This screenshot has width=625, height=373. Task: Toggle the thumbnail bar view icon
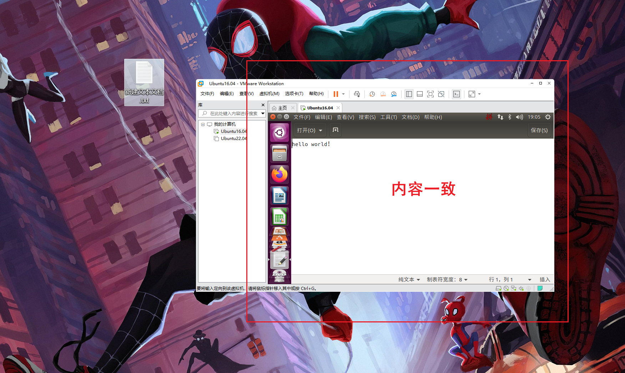coord(420,94)
